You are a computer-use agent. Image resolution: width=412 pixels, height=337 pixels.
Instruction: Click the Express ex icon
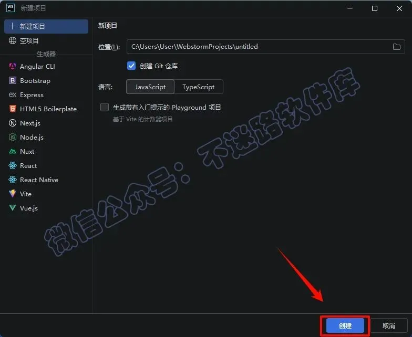click(x=13, y=94)
